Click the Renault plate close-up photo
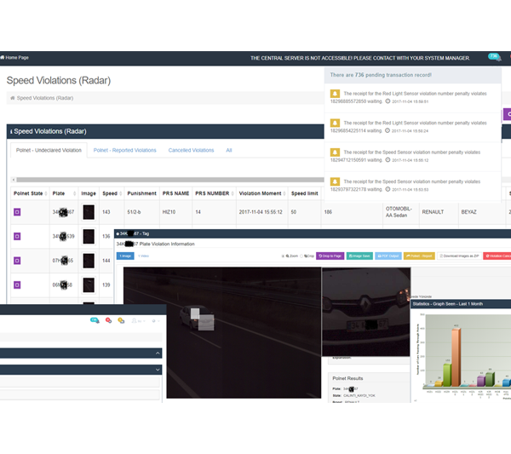The width and height of the screenshot is (511, 454). pyautogui.click(x=366, y=312)
